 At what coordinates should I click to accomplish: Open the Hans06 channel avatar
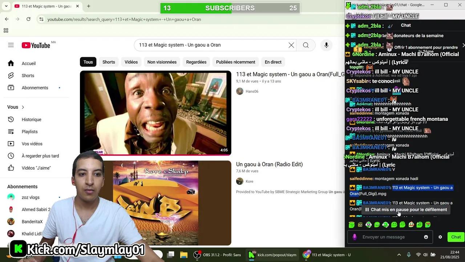coord(240,91)
